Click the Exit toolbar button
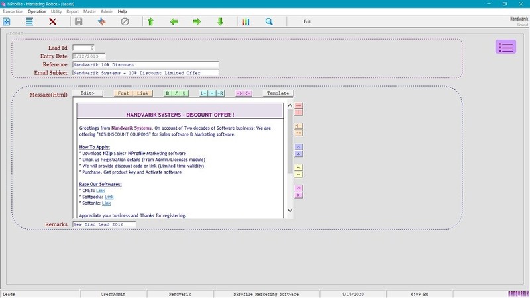Viewport: 530px width, 298px height. pos(307,22)
